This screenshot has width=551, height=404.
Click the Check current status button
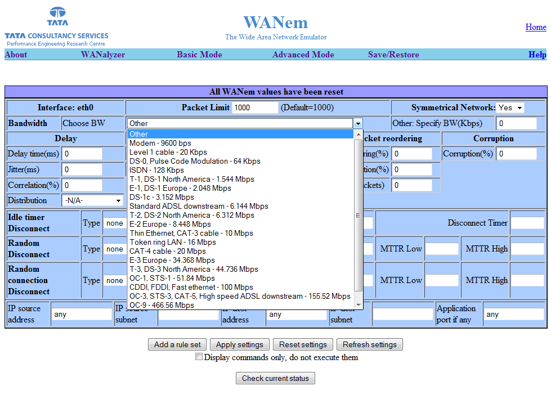click(x=275, y=378)
